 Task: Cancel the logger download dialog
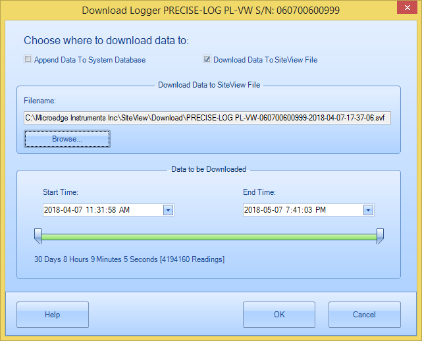tap(364, 315)
